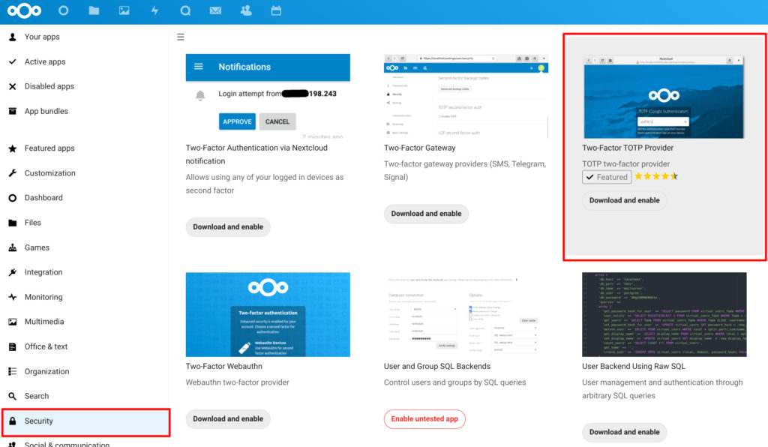Click the Two-Factor Authentication via Nextcloud notification title

[256, 154]
